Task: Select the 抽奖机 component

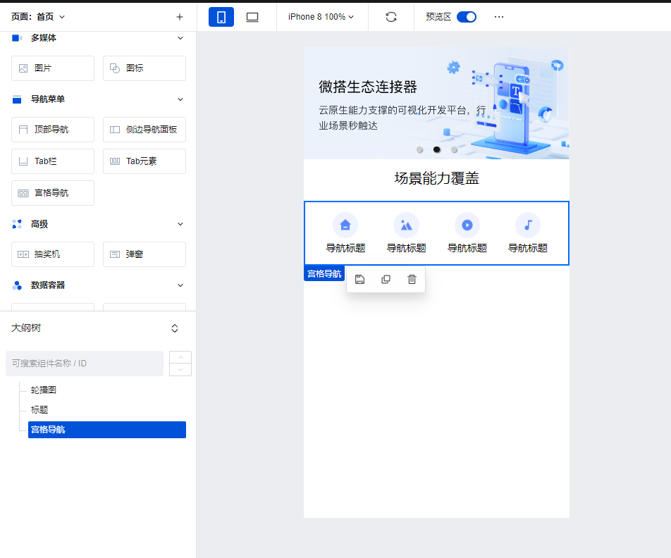Action: click(x=53, y=254)
